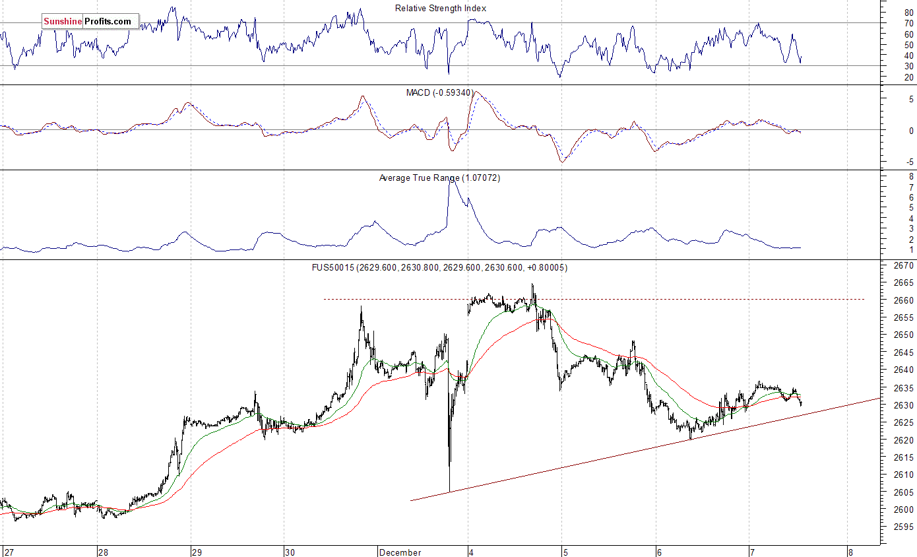917x557 pixels.
Task: Click date label 28 on time axis
Action: [x=103, y=552]
